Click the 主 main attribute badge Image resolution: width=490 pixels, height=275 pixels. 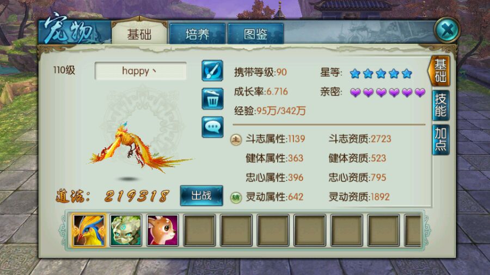236,139
